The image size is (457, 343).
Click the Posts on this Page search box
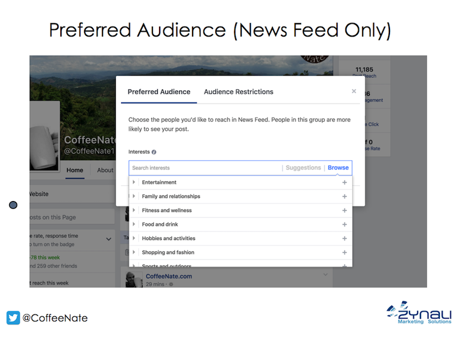[72, 217]
